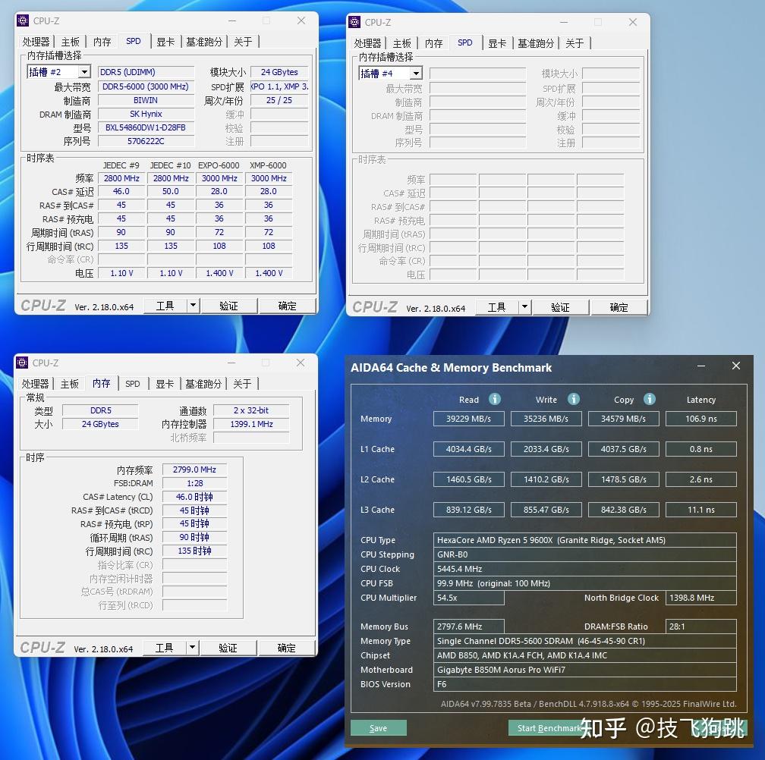The image size is (765, 760).
Task: Click the BIWIN manufacturer field
Action: point(146,100)
